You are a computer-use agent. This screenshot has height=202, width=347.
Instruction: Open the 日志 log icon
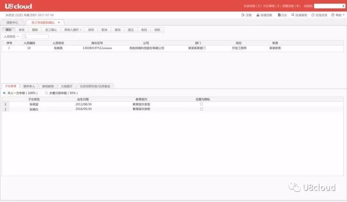click(x=279, y=15)
